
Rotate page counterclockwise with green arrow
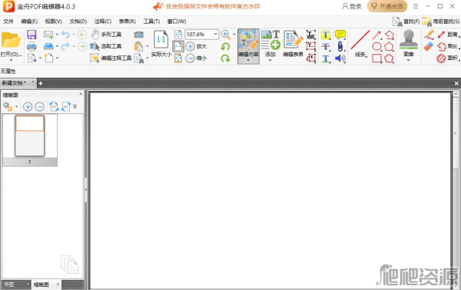click(225, 46)
